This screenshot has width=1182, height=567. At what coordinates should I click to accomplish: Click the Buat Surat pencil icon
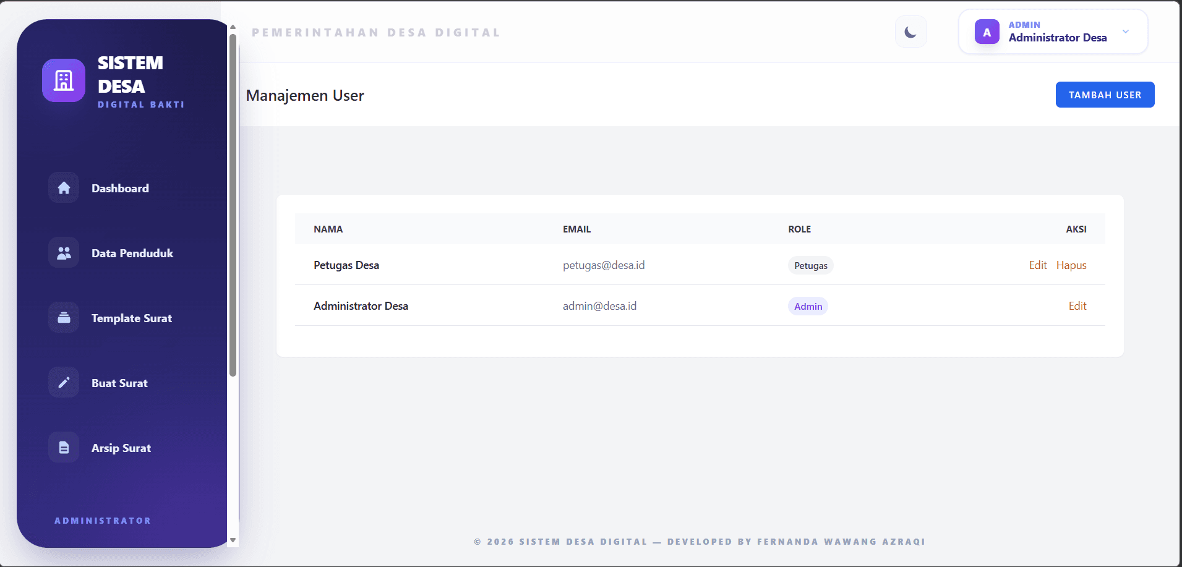click(64, 383)
